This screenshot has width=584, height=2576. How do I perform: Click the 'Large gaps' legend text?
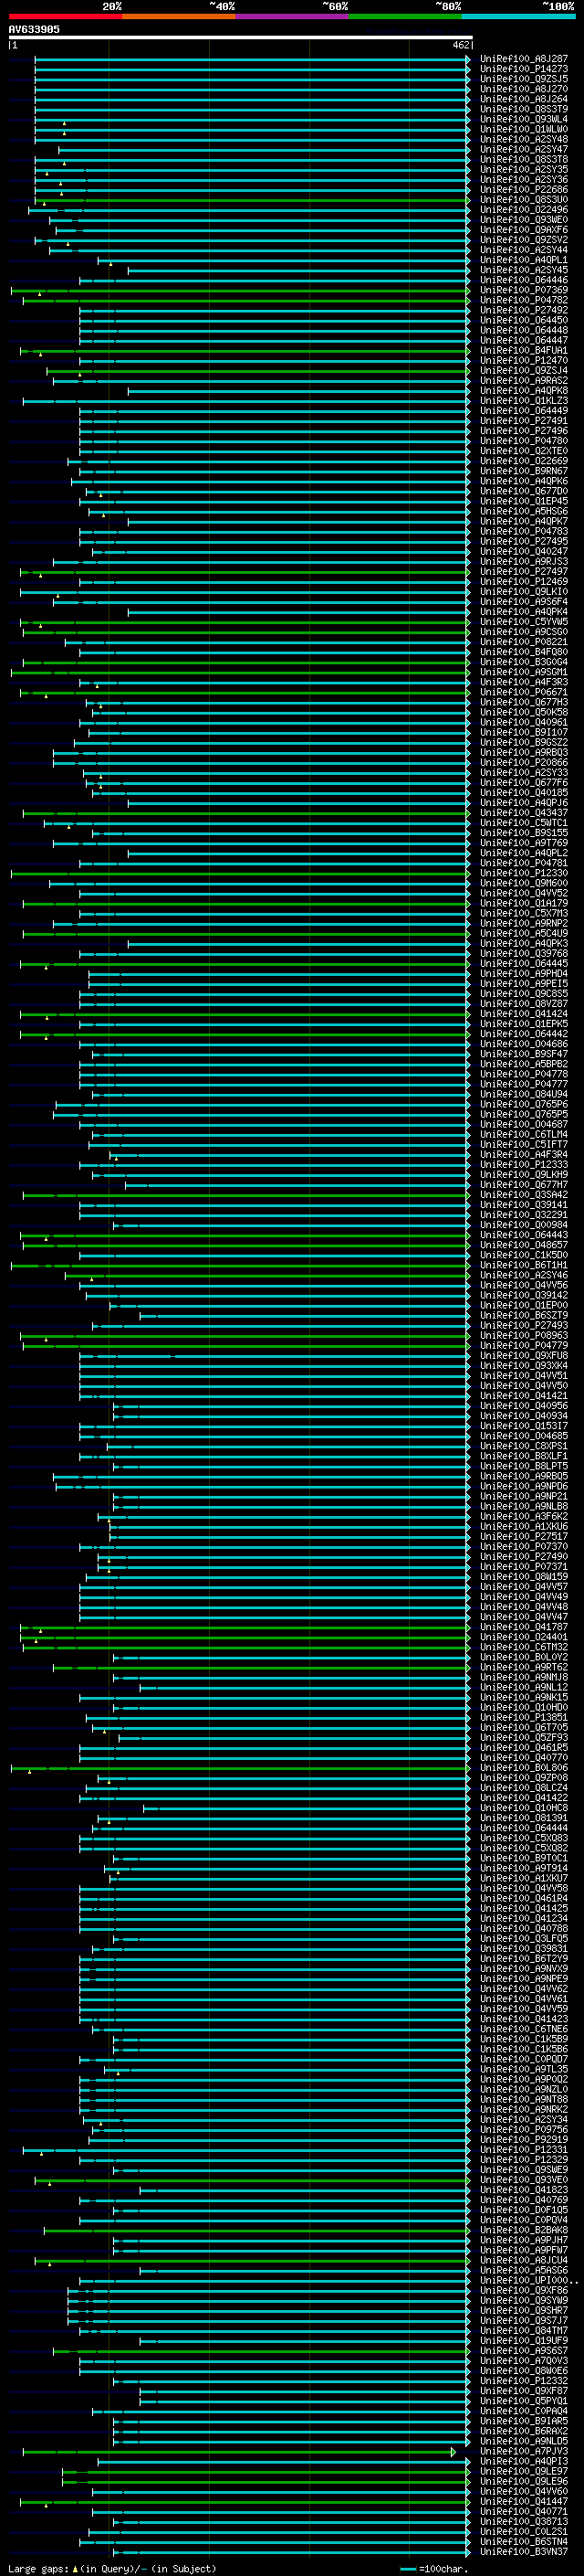38,2569
